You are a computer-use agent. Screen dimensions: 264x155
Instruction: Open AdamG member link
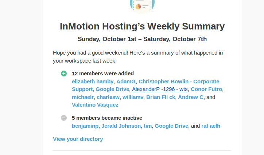pyautogui.click(x=126, y=81)
